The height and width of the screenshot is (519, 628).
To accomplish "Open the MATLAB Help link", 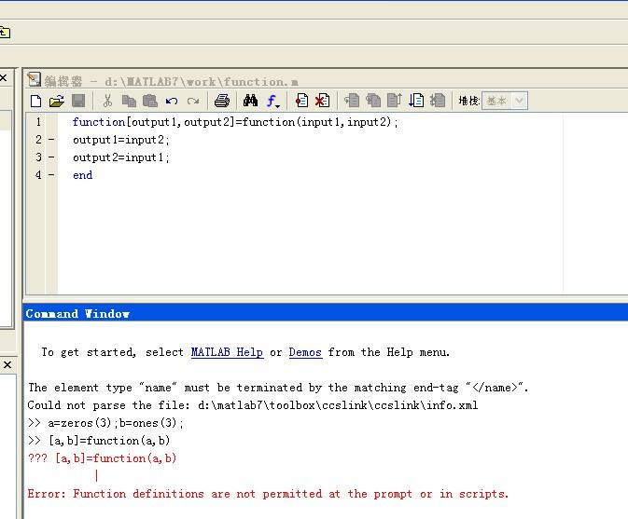I will [227, 352].
